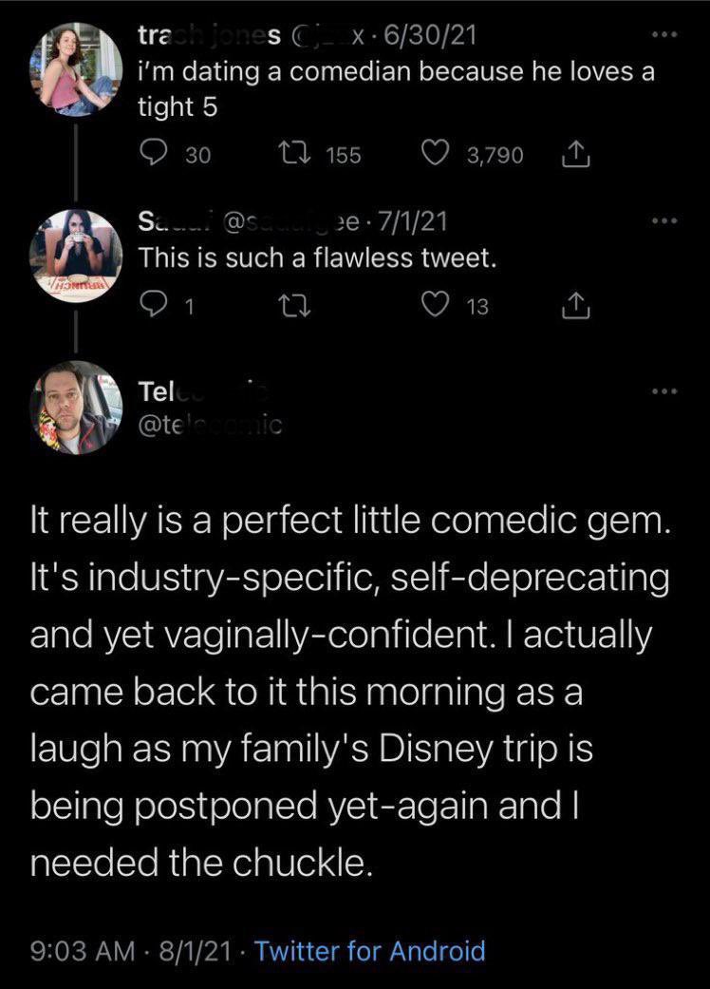Screen dimensions: 710x989
Task: View profile picture of man in car
Action: (76, 408)
